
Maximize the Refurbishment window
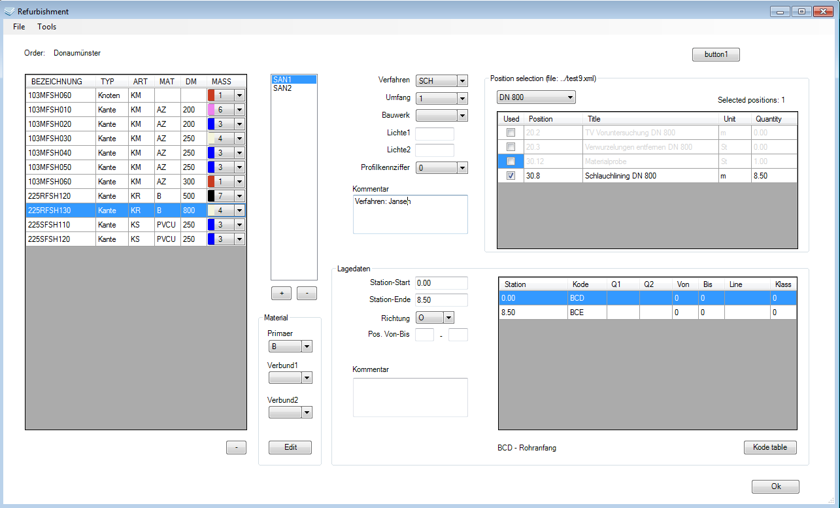801,11
